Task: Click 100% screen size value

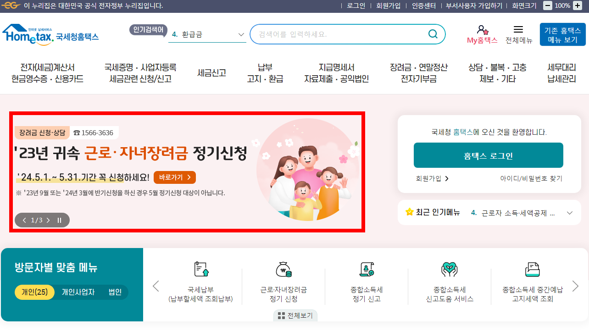Action: [562, 6]
